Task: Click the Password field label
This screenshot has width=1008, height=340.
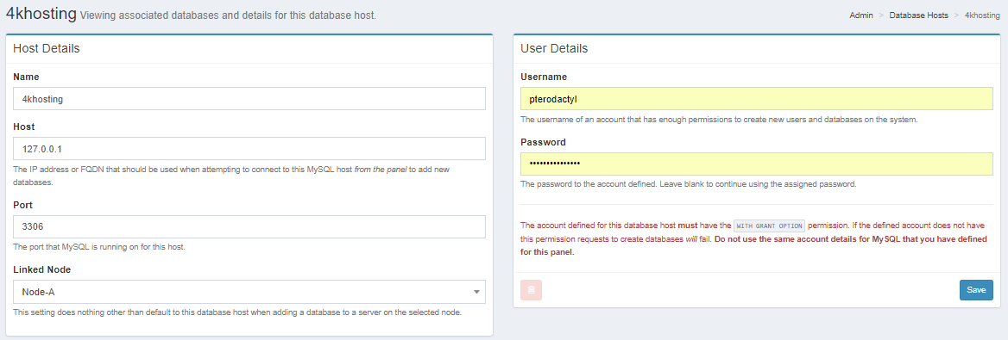Action: (543, 142)
